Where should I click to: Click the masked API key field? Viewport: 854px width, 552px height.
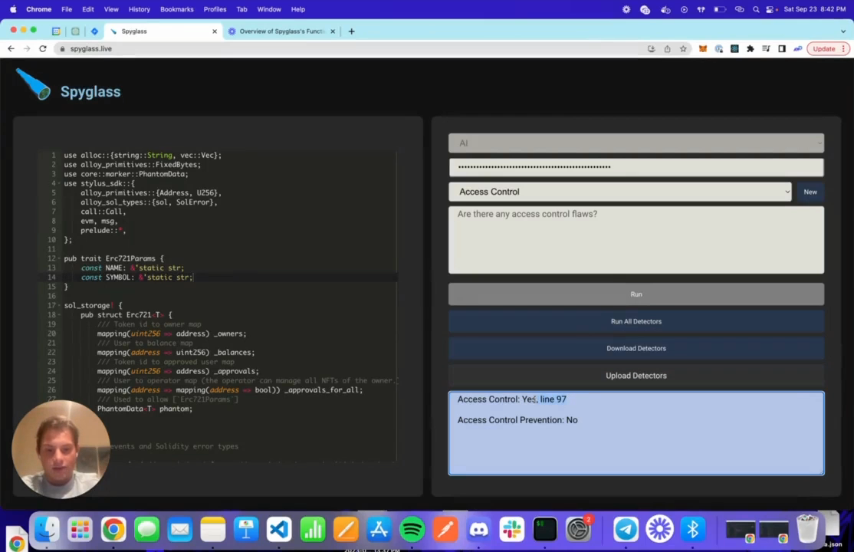[636, 167]
